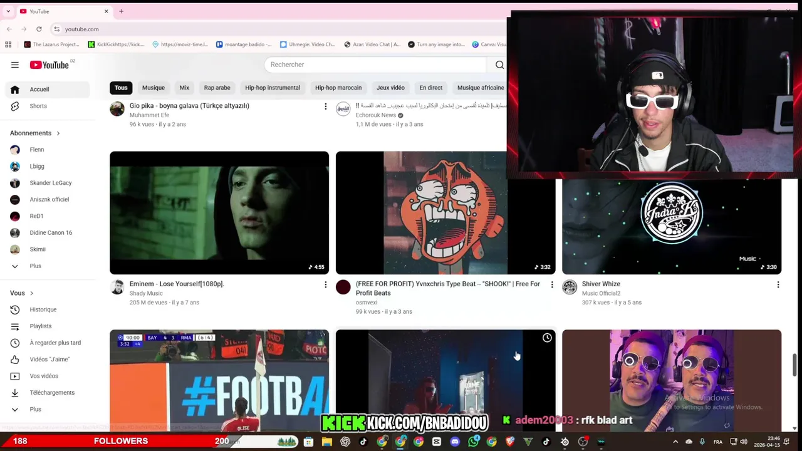
Task: Click the osmvexi channel avatar
Action: [343, 287]
